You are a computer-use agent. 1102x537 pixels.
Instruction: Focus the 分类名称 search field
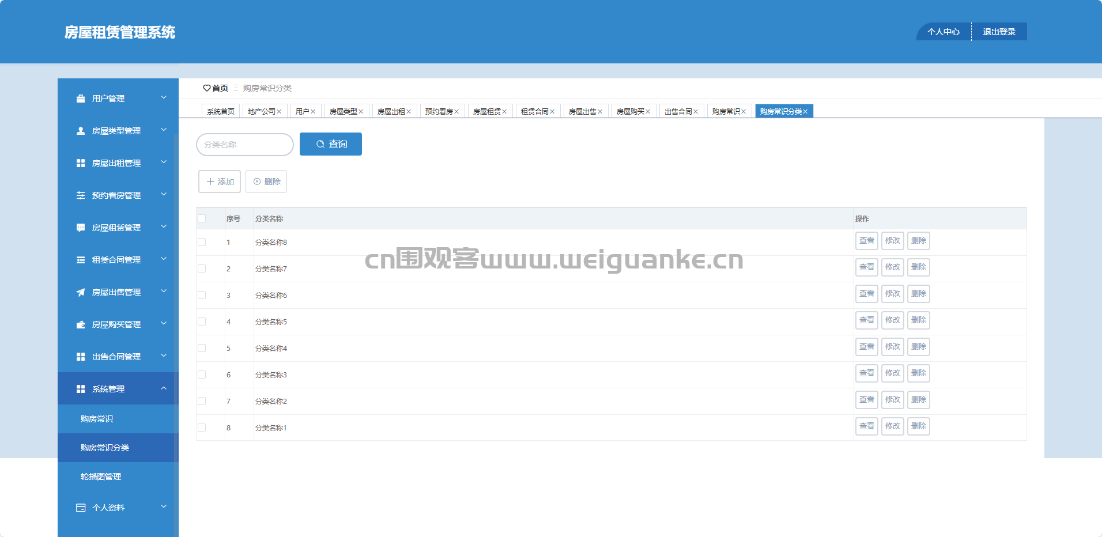tap(245, 145)
